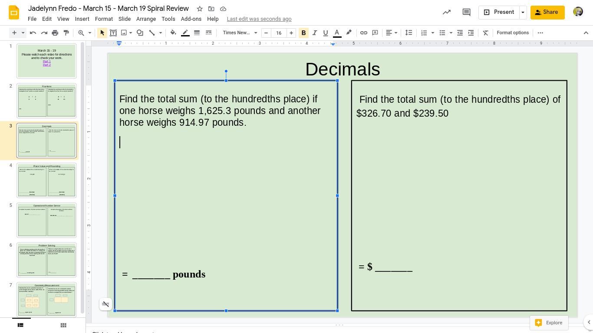Click the Share button
This screenshot has width=593, height=333.
[x=547, y=12]
